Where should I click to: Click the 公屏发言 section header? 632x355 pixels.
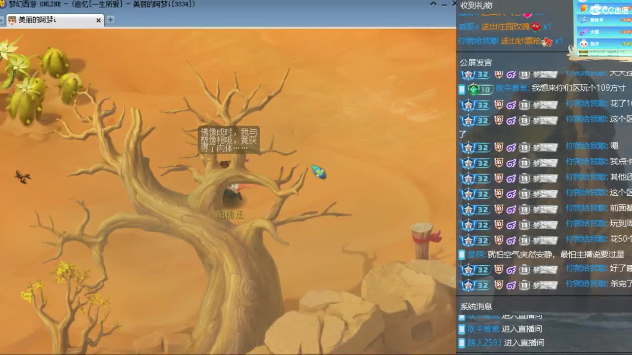point(476,63)
